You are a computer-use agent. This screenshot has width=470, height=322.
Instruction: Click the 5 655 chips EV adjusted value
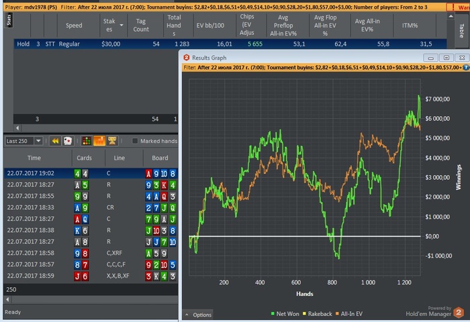[x=255, y=44]
